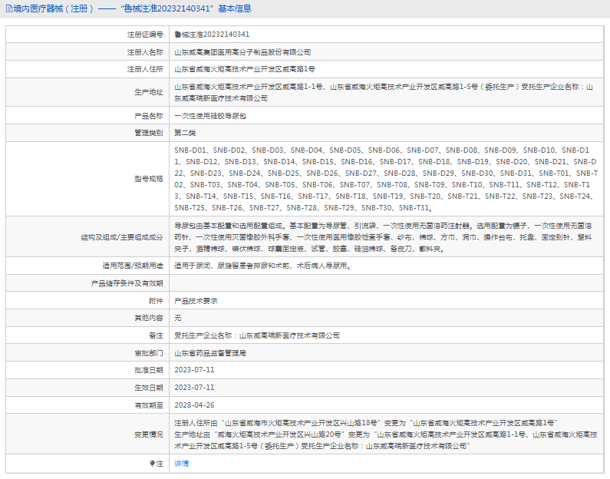
Task: Click the 管理类别 label
Action: click(149, 133)
